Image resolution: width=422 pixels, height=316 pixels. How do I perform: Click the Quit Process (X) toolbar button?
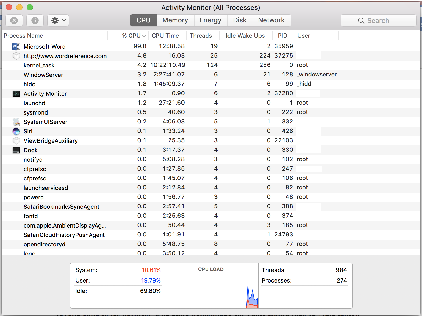[x=14, y=20]
